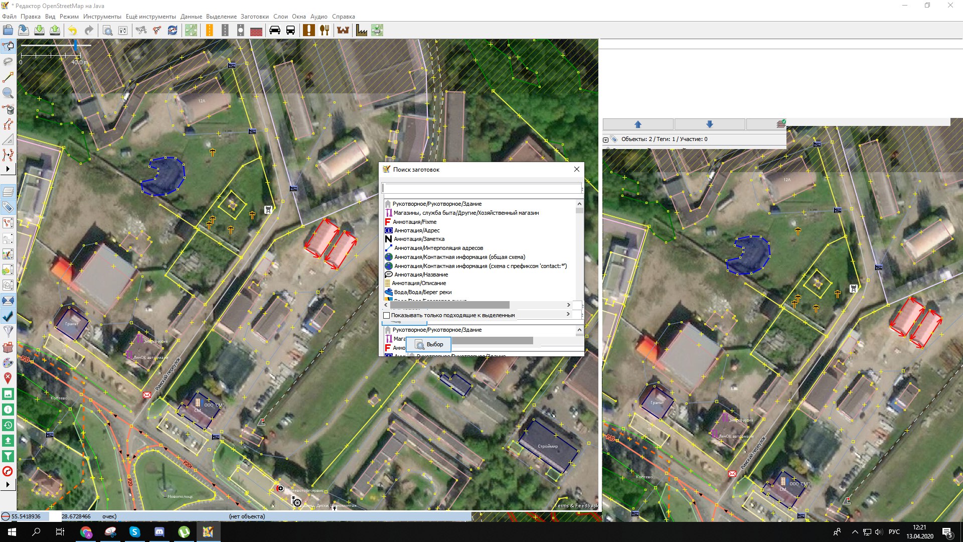Viewport: 963px width, 542px height.
Task: Apply the fork and knife restaurant preset
Action: pos(325,30)
